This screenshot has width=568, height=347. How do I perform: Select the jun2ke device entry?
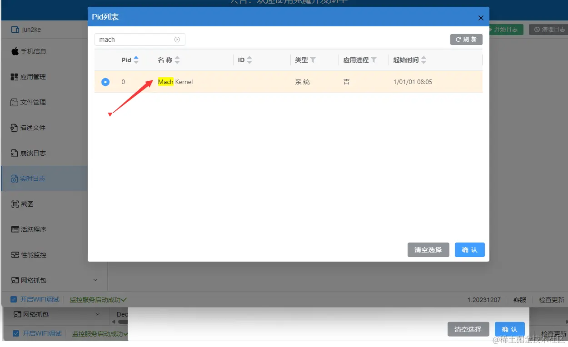tap(27, 30)
